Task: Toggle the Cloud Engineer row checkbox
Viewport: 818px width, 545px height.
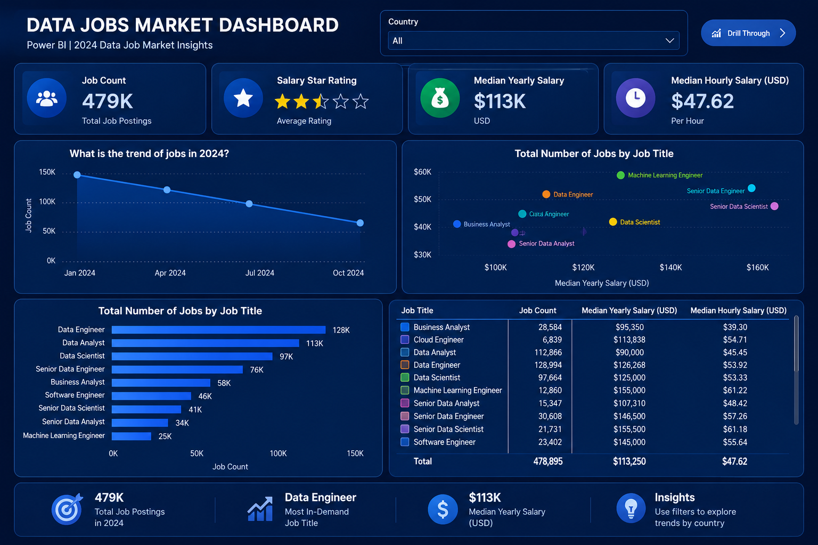Action: click(x=405, y=340)
